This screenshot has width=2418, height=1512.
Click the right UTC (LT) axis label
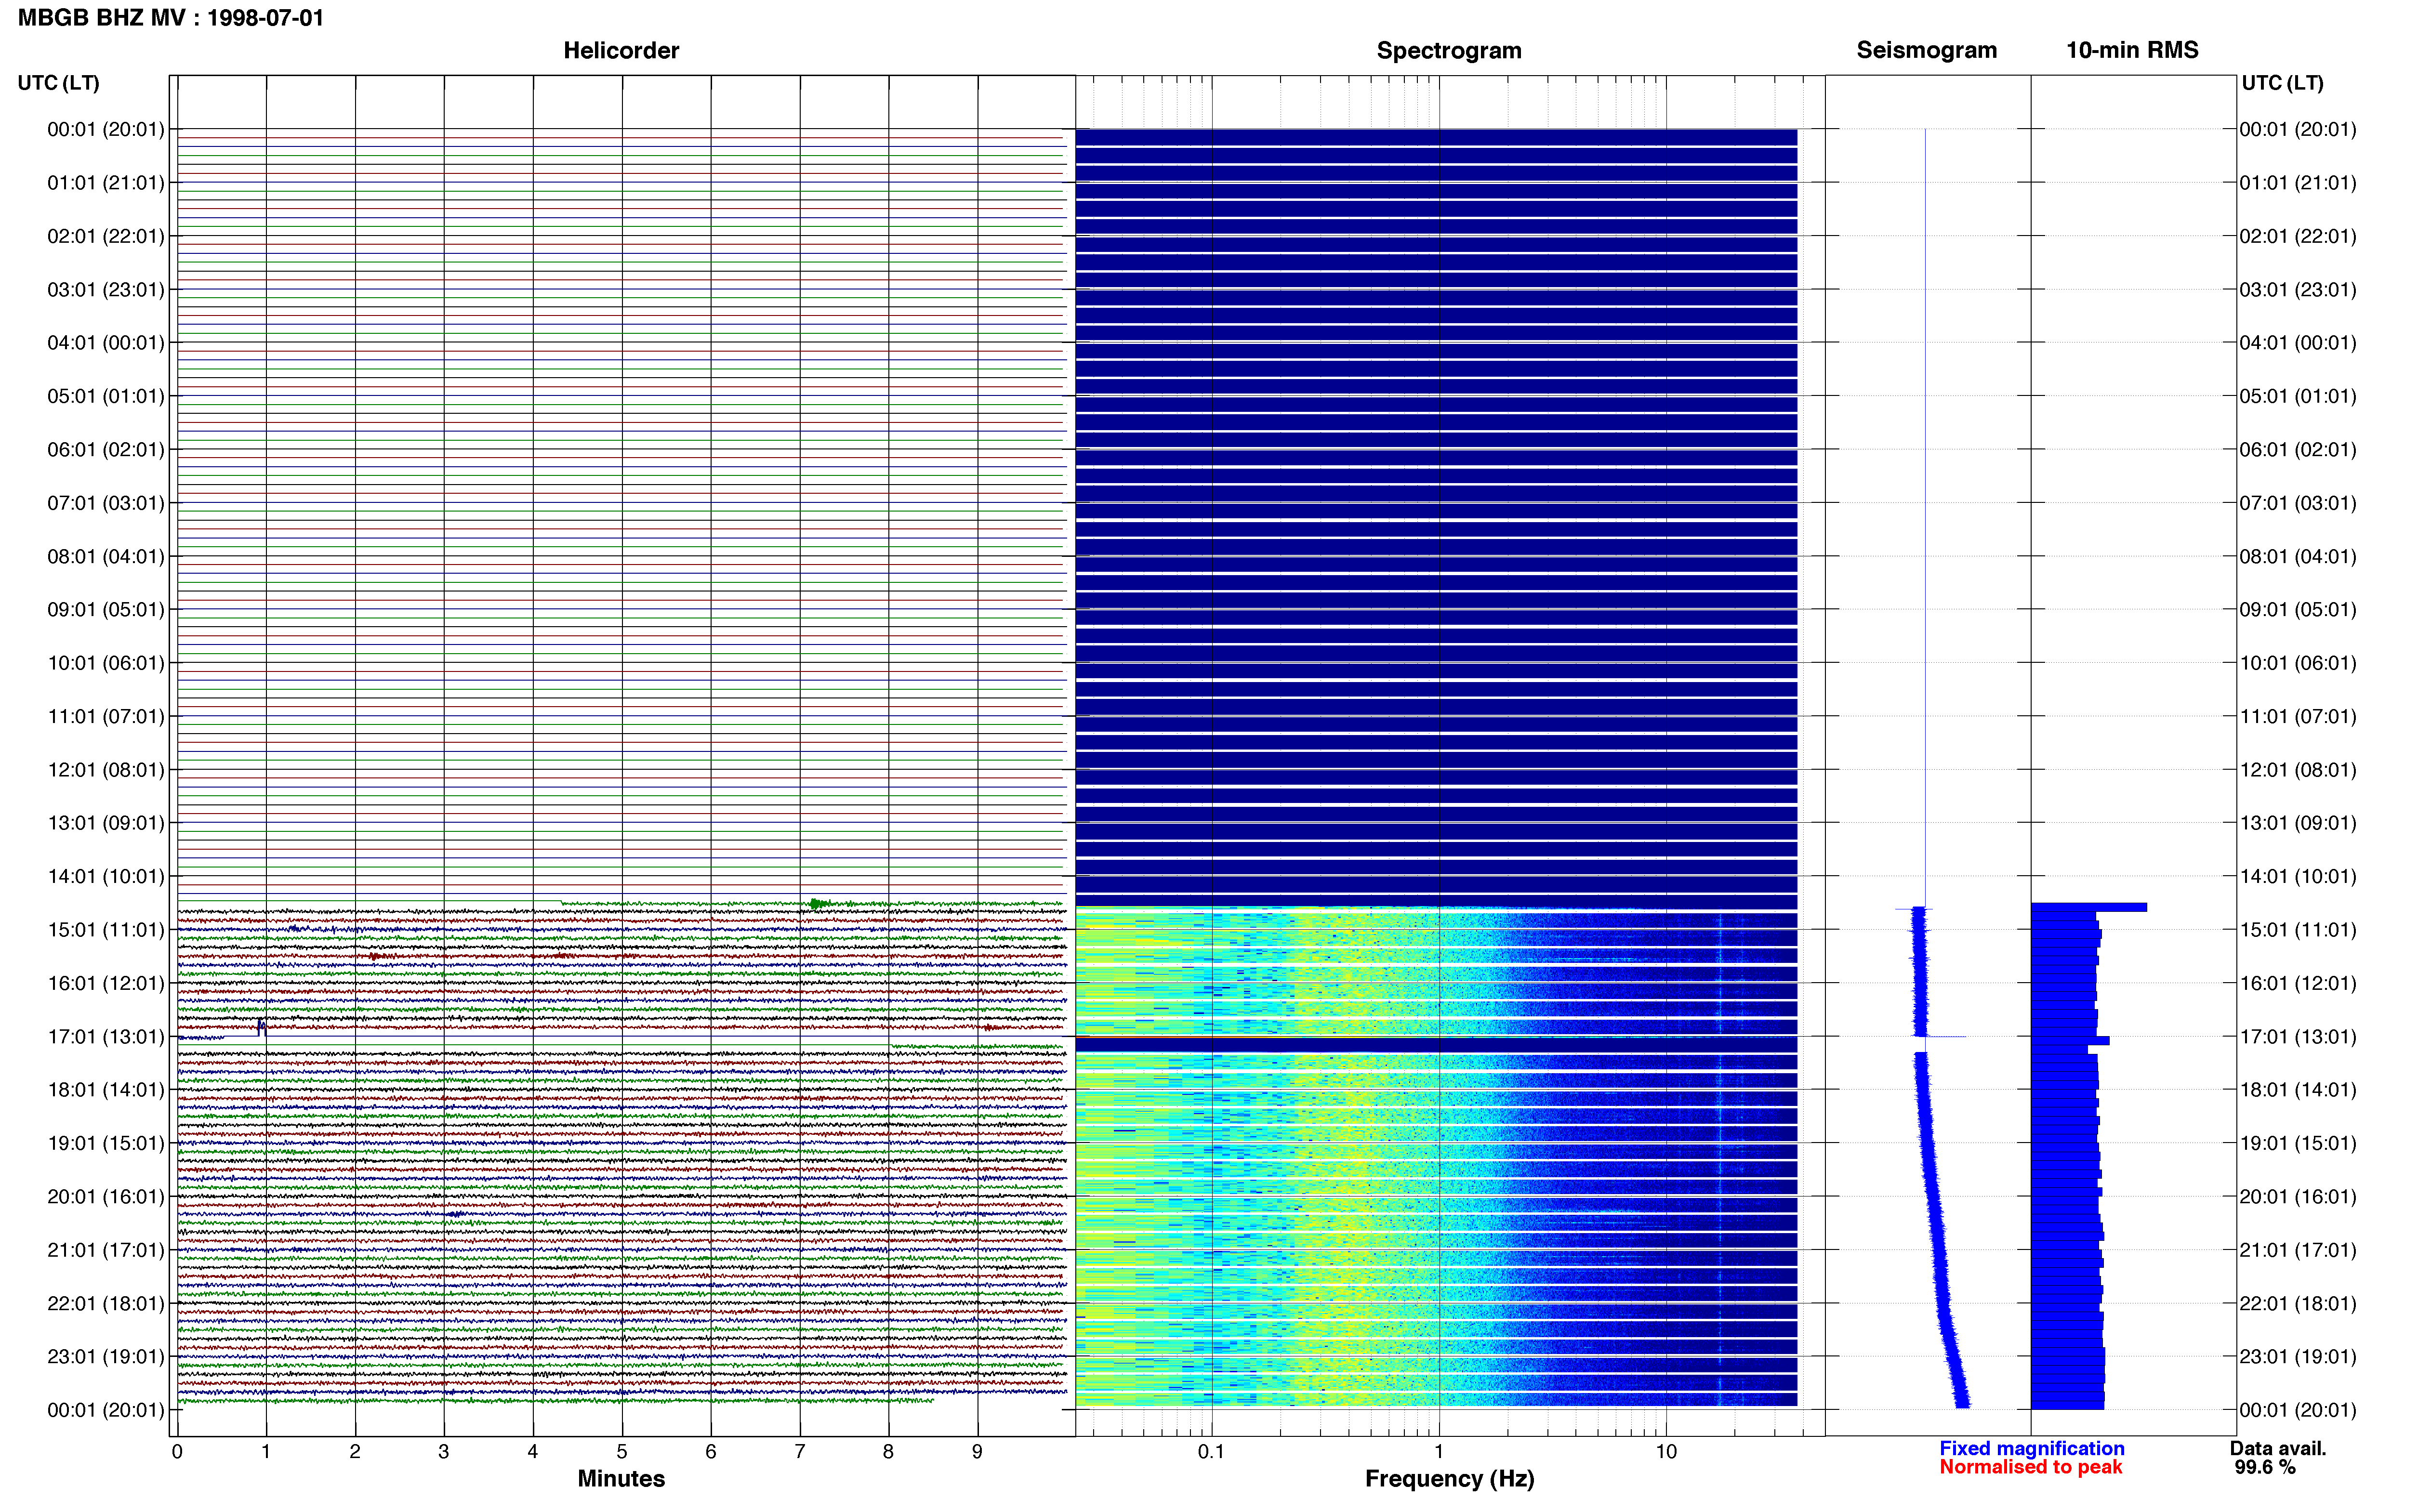click(x=2282, y=83)
